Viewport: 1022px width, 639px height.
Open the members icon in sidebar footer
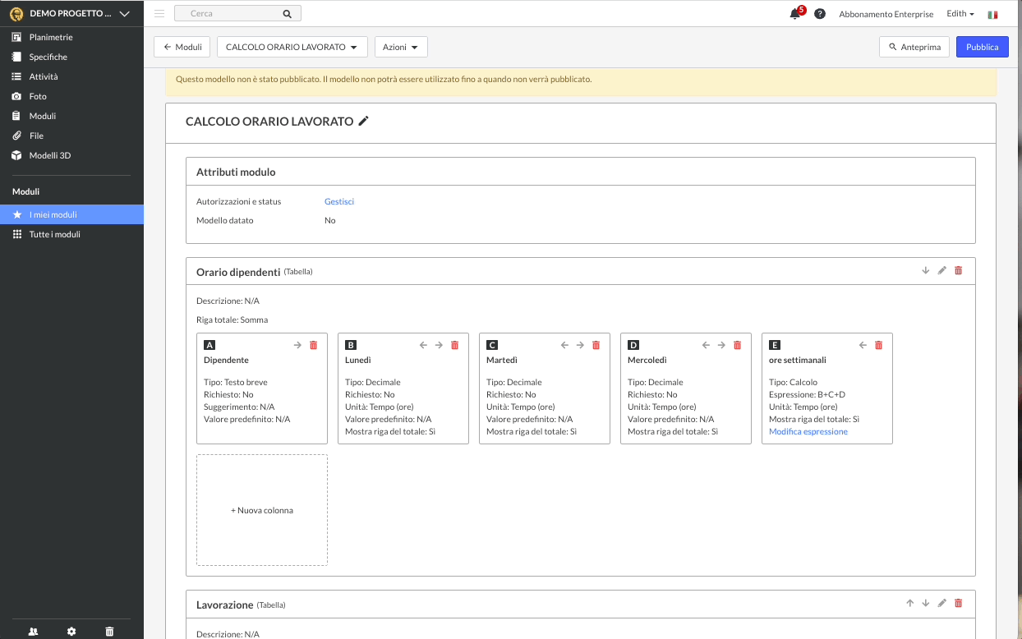[x=33, y=631]
